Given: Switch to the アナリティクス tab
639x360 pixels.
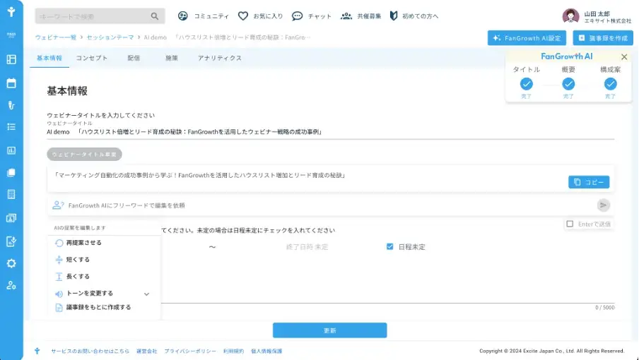Looking at the screenshot, I should [220, 58].
